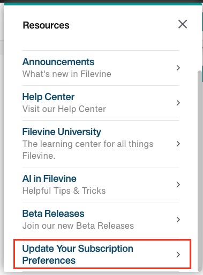Click the "Visit our Help Center" subtitle
Image resolution: width=203 pixels, height=275 pixels.
coord(64,109)
